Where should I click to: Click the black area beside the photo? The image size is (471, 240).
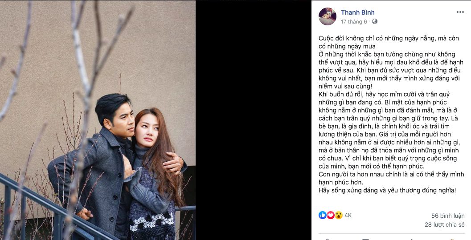click(x=253, y=120)
